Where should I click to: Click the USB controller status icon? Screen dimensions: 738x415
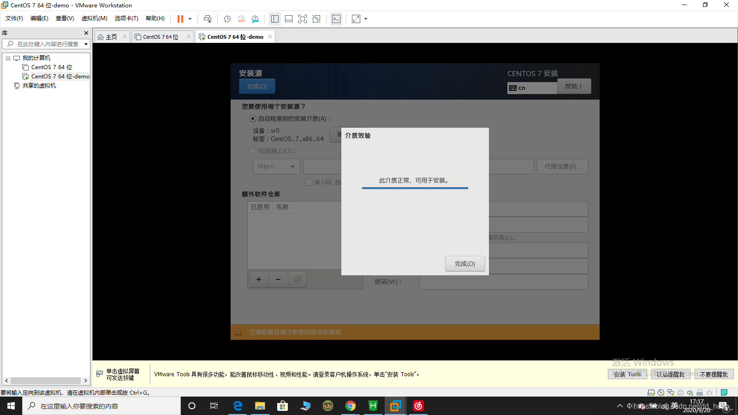pyautogui.click(x=700, y=392)
